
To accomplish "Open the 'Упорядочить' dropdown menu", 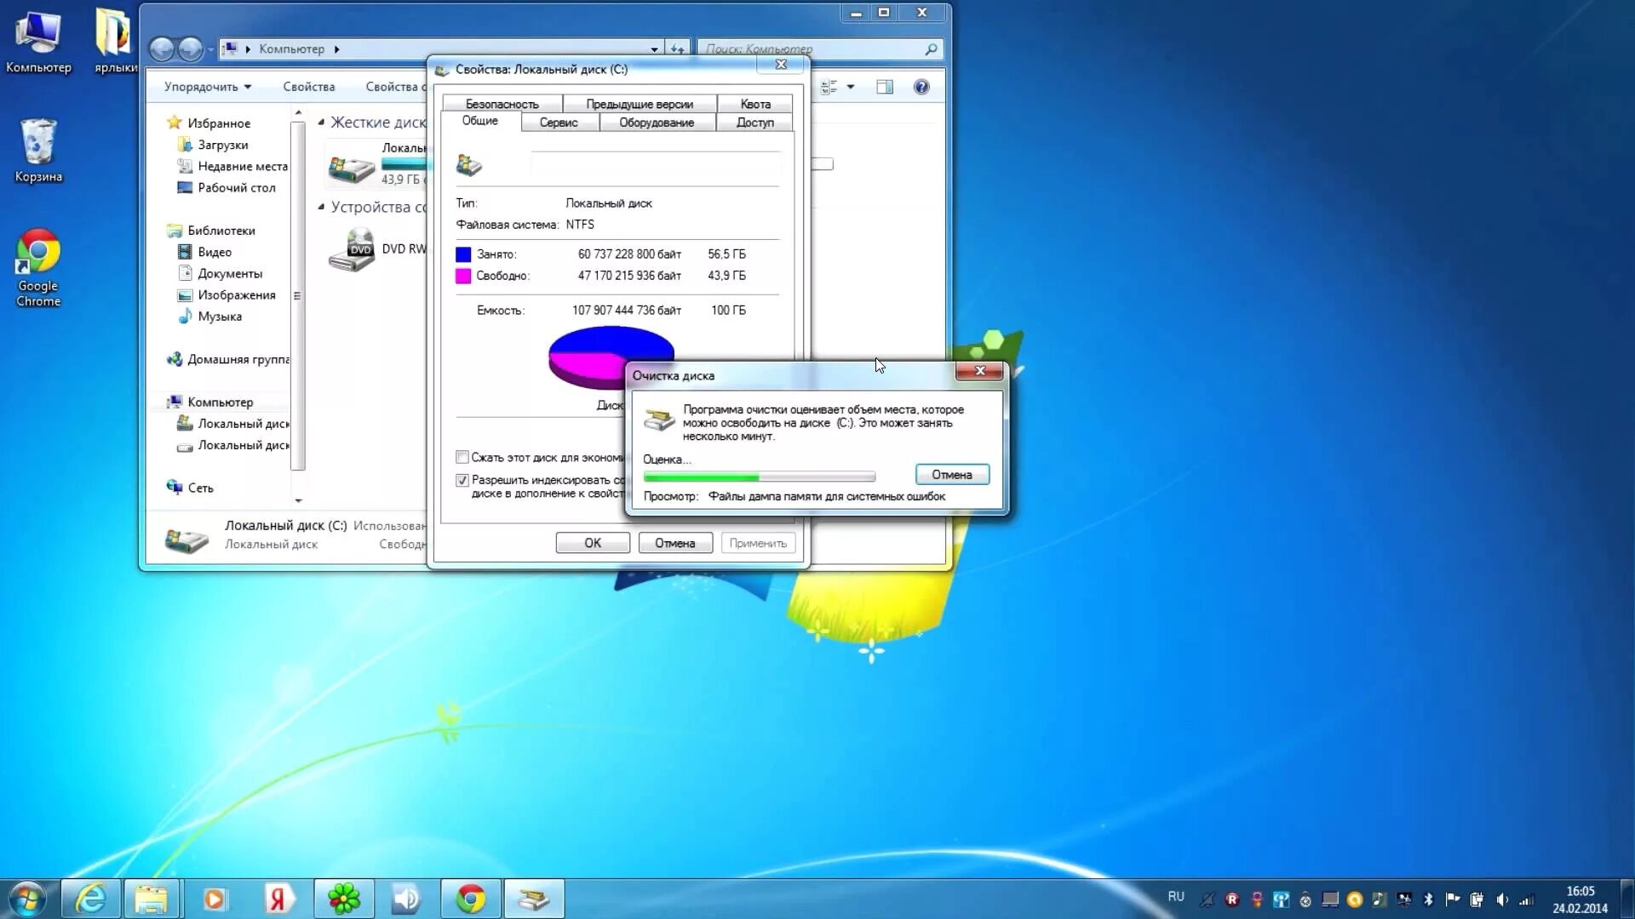I will [208, 87].
